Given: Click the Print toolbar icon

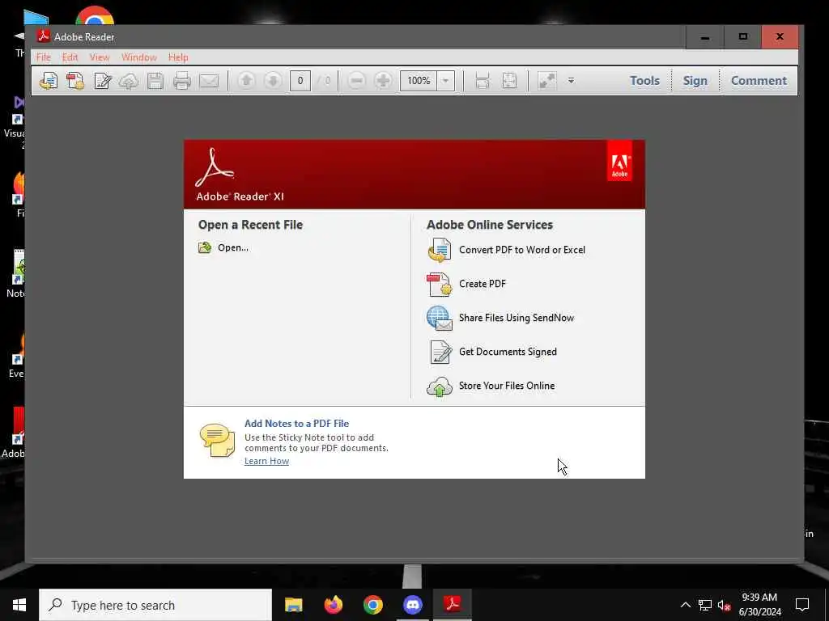Looking at the screenshot, I should click(182, 81).
